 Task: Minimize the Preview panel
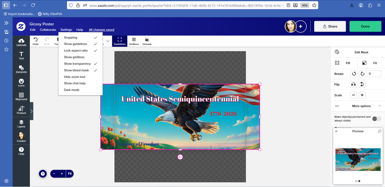click(x=336, y=131)
